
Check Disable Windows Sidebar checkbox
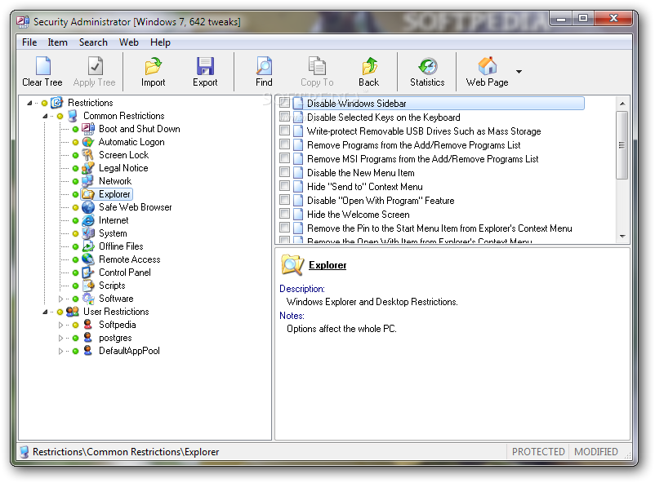[284, 102]
